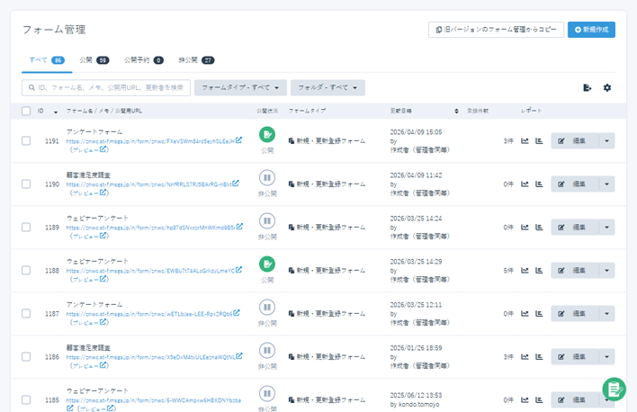Expand the フォルダ - すべて filter dropdown
Screen dimensions: 637x412
[327, 88]
